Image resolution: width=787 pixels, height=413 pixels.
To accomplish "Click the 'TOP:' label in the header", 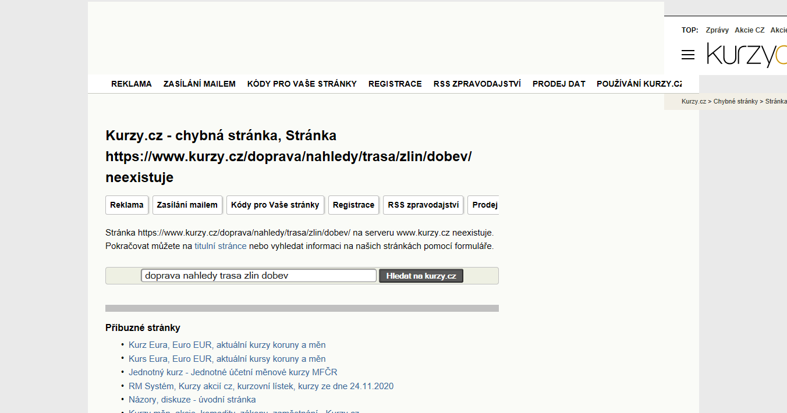I will pos(690,30).
